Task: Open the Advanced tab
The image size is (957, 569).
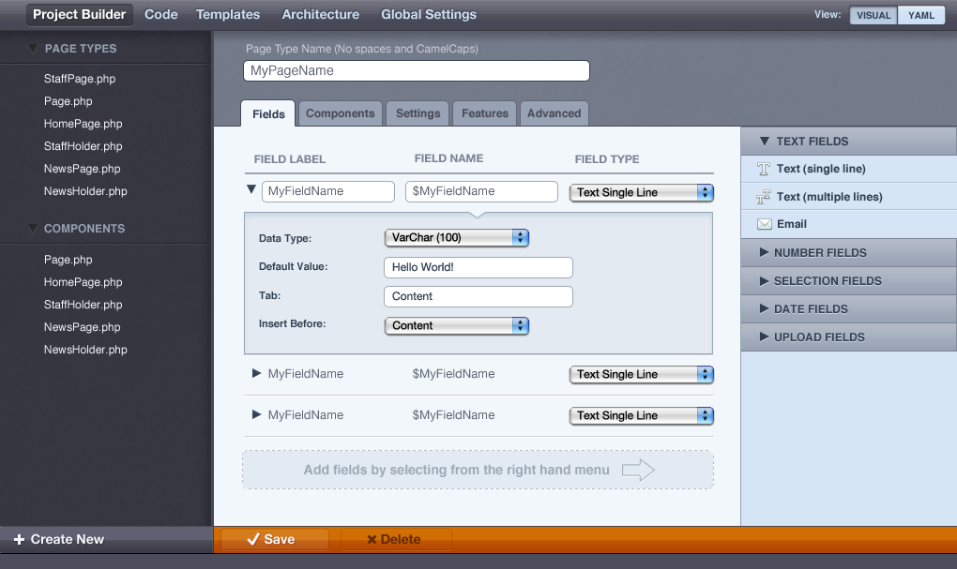Action: pos(554,113)
